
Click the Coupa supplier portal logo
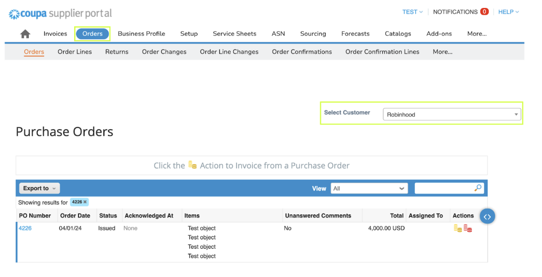pos(60,14)
